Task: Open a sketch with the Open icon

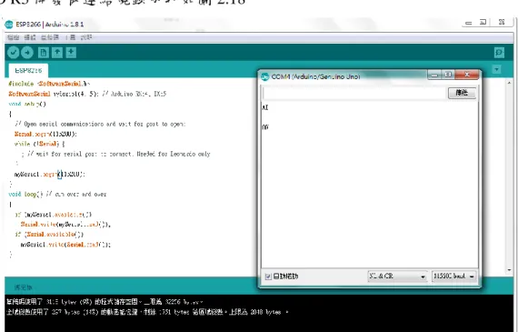Action: [57, 52]
